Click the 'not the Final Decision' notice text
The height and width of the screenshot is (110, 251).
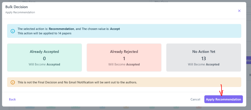click(x=77, y=82)
